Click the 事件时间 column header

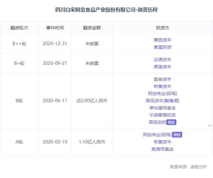(55, 28)
